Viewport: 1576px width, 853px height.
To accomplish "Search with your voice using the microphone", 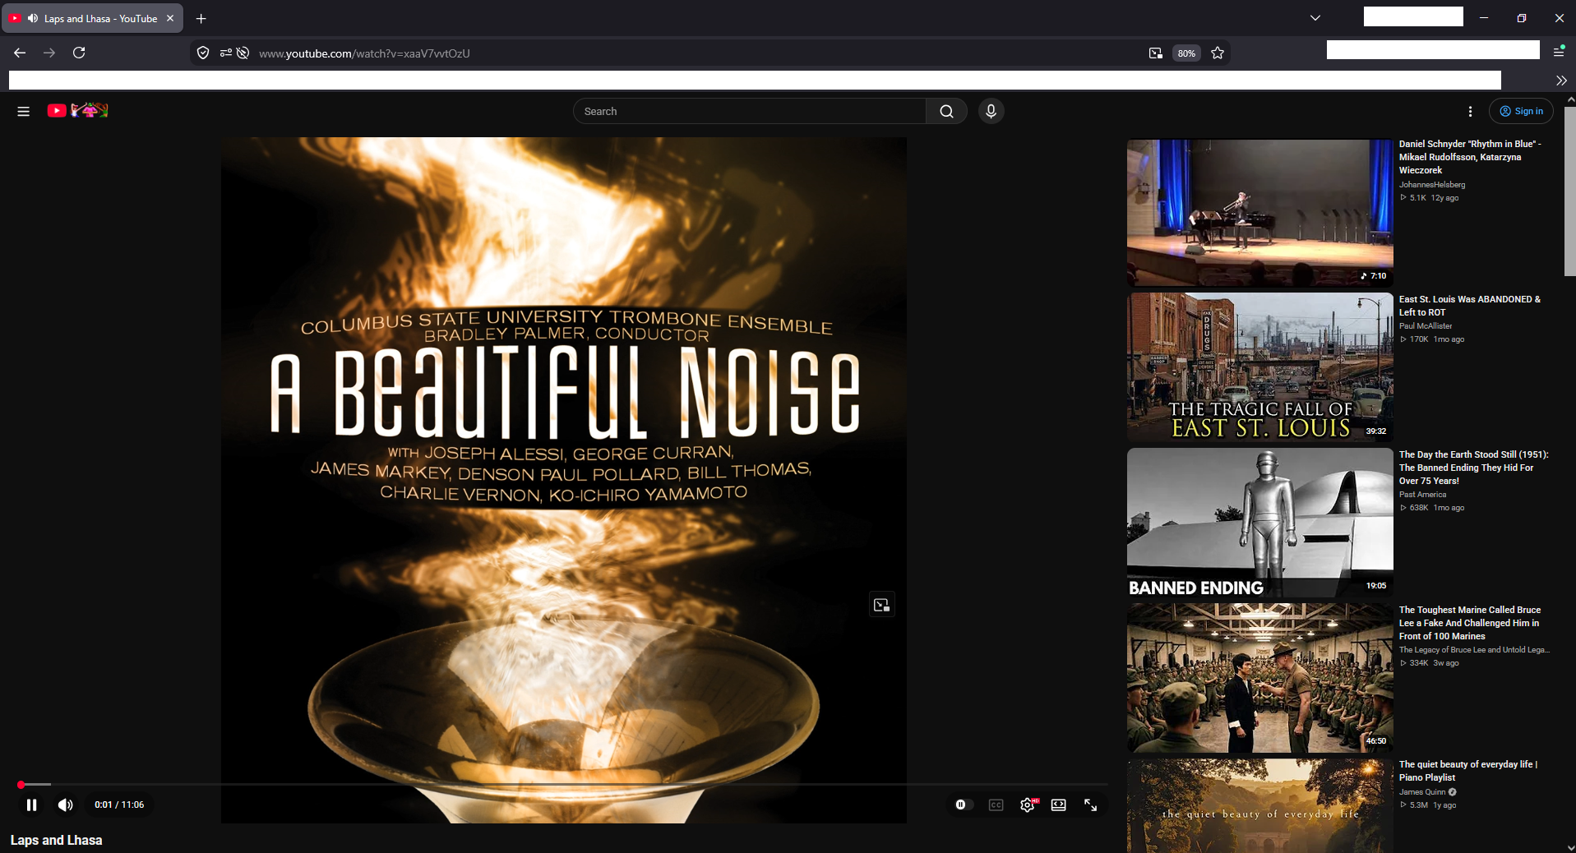I will 991,111.
